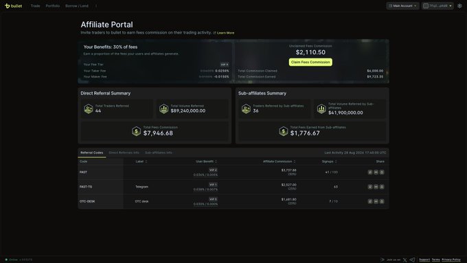This screenshot has width=467, height=263.
Task: Sort the table by User Benefit column
Action: pos(207,161)
